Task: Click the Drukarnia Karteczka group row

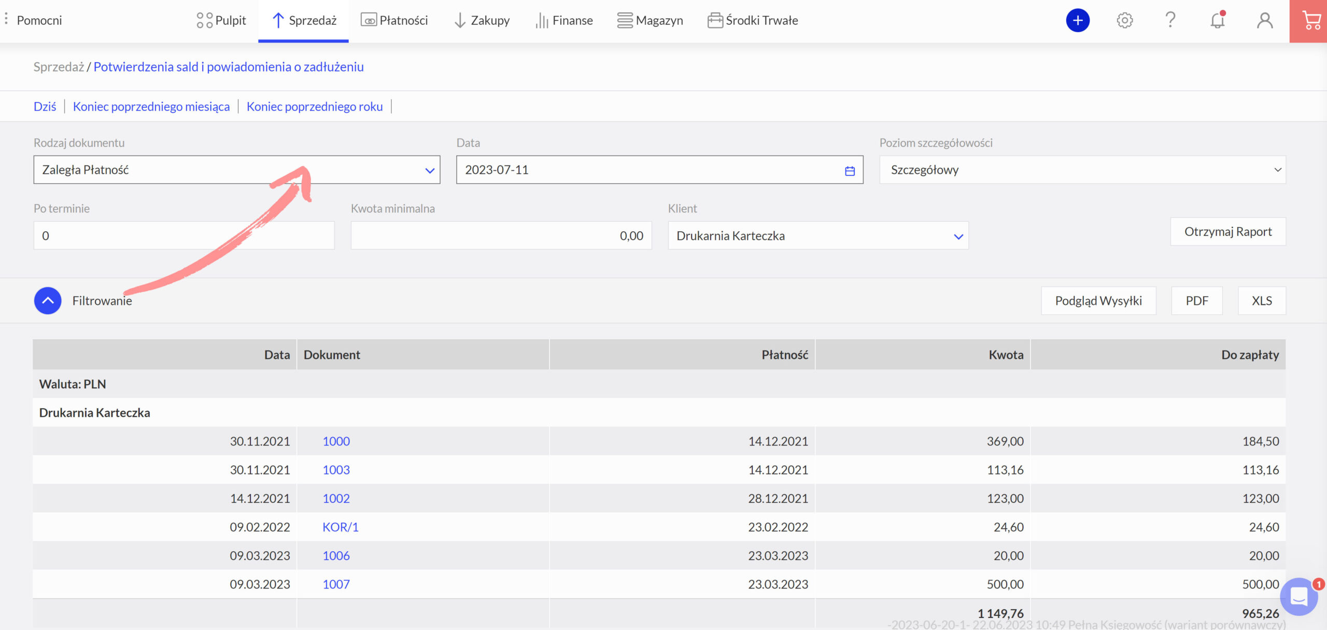Action: click(x=659, y=412)
